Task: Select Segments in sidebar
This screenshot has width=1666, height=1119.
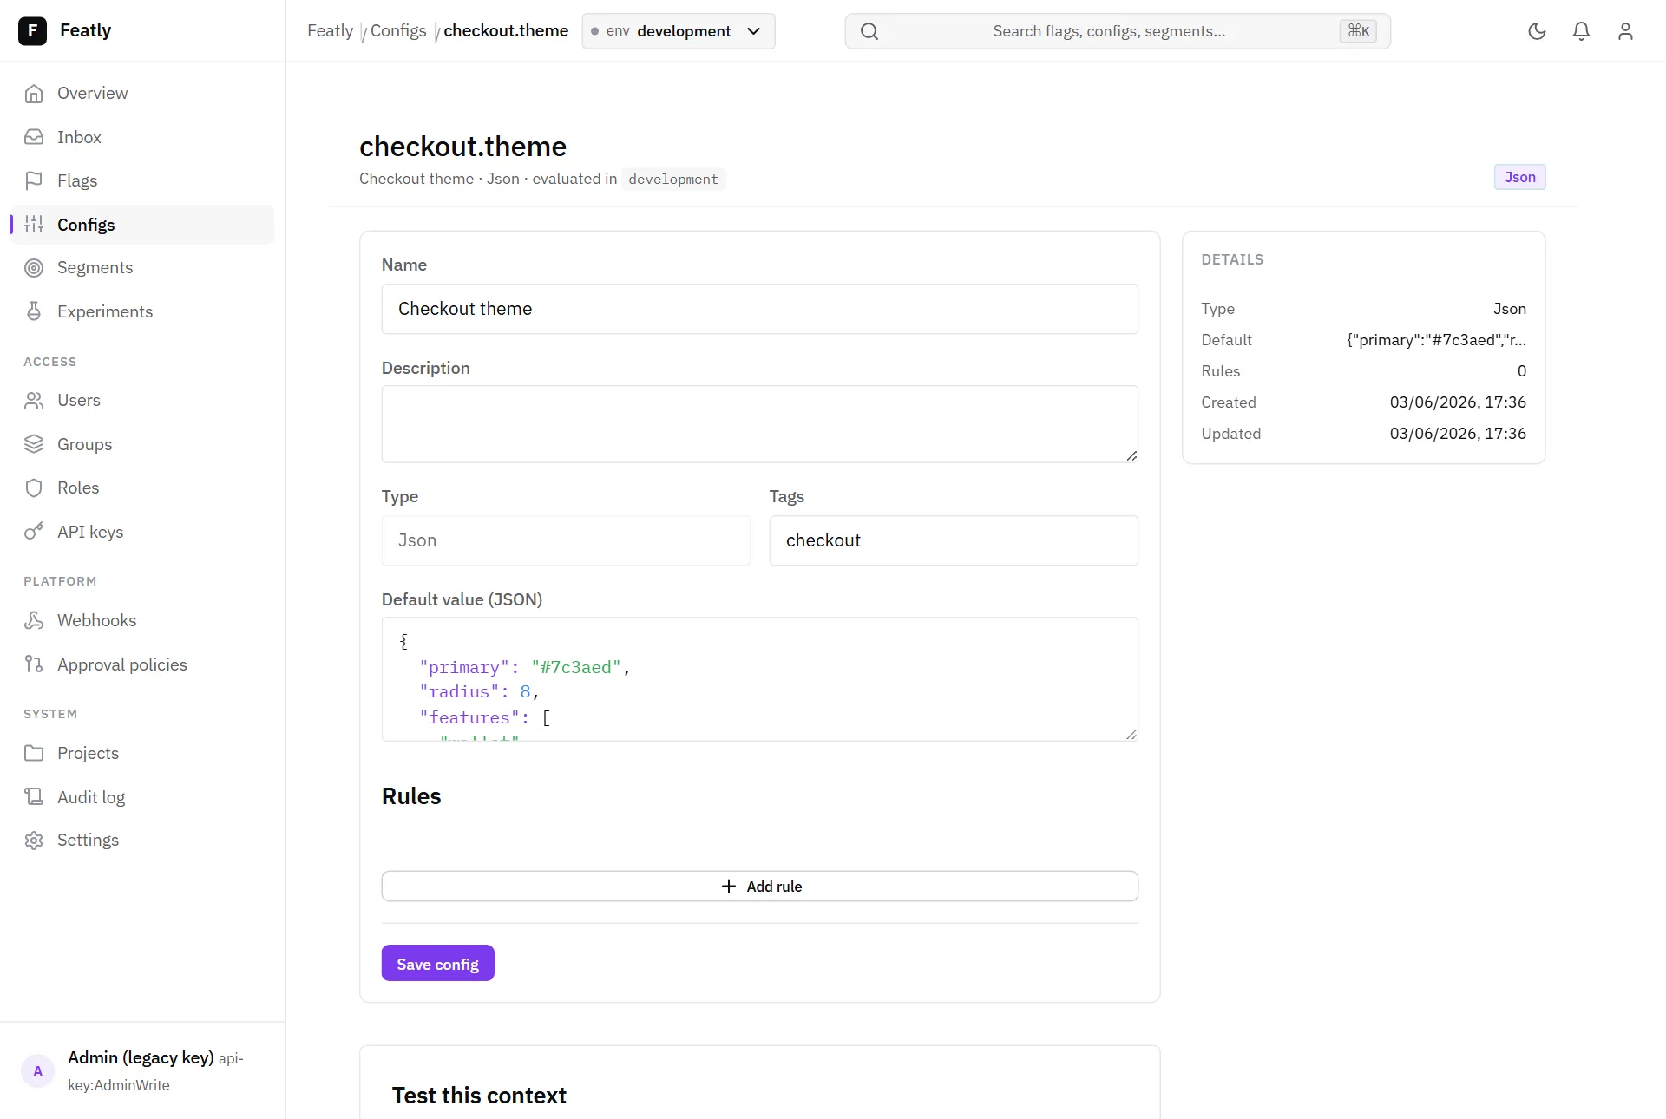Action: click(142, 268)
